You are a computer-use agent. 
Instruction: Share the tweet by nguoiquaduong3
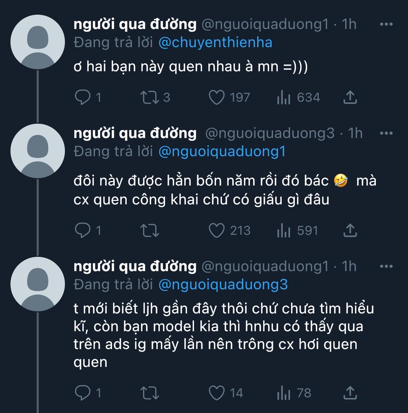coord(350,230)
